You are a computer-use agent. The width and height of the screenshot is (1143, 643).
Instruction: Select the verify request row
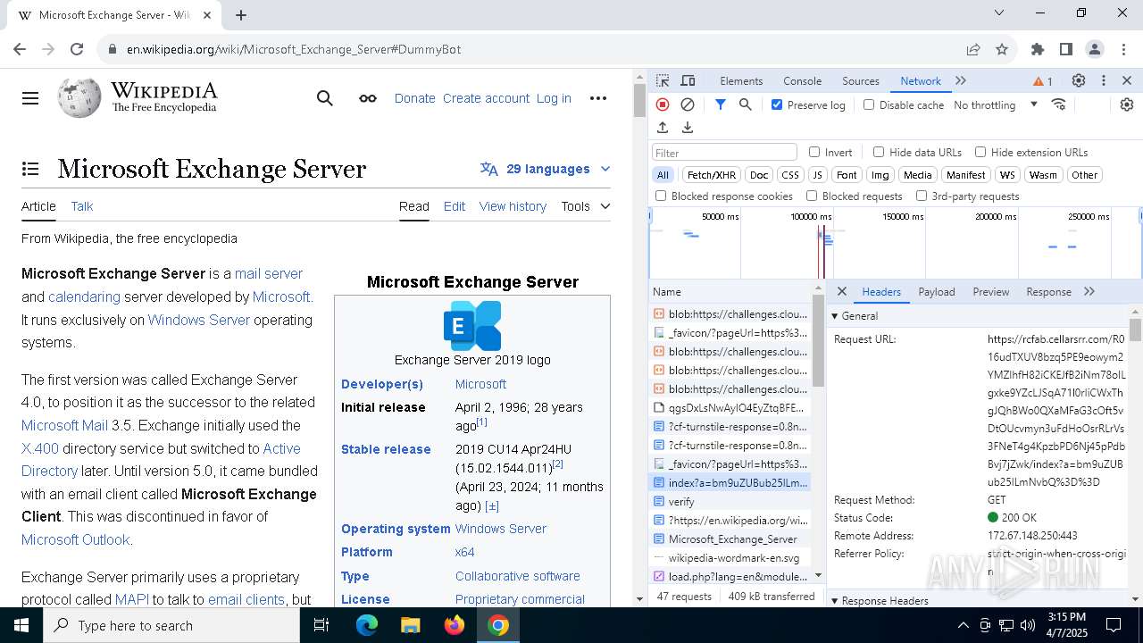point(730,502)
